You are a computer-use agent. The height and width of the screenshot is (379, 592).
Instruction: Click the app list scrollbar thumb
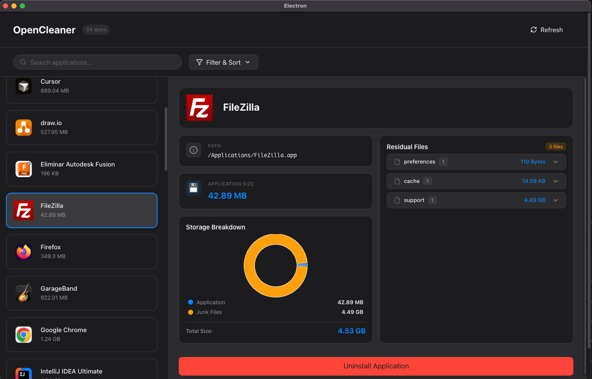pos(166,139)
